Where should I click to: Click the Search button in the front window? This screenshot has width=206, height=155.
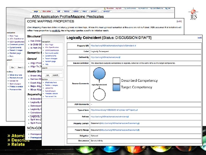point(55,75)
